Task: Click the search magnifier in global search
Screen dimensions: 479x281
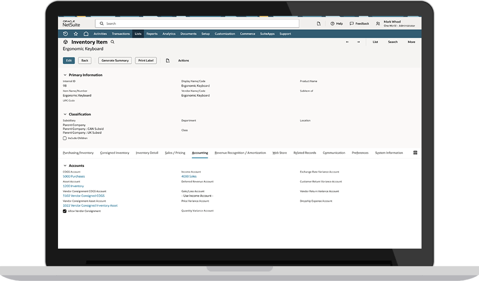Action: coord(102,23)
